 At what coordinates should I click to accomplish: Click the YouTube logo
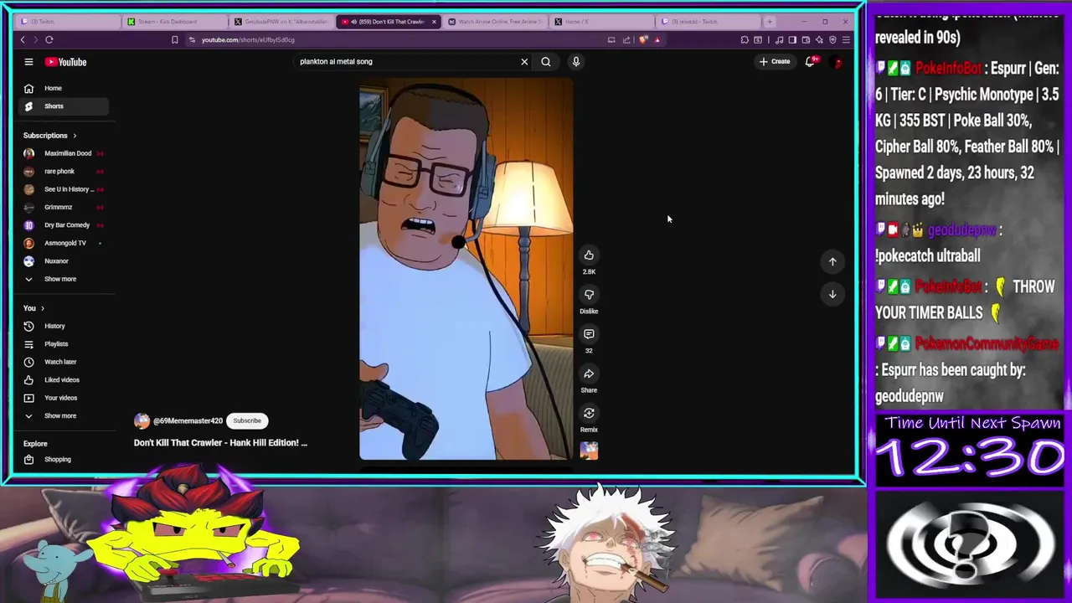tap(65, 62)
